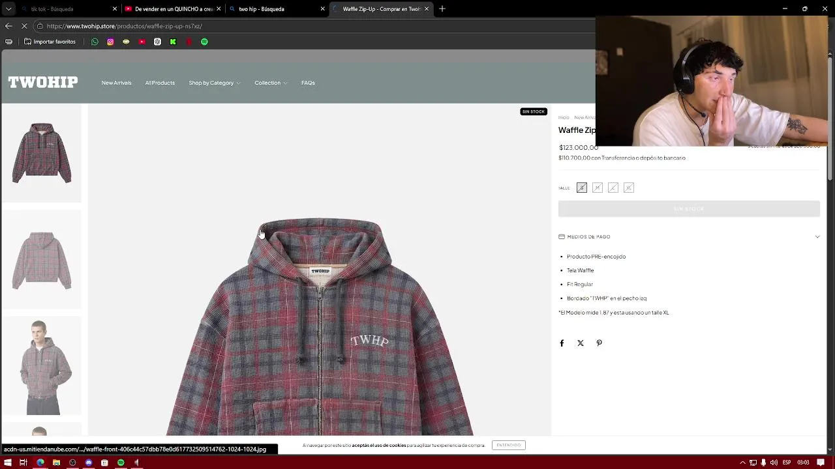Open the tab search dropdown arrow

[x=8, y=9]
